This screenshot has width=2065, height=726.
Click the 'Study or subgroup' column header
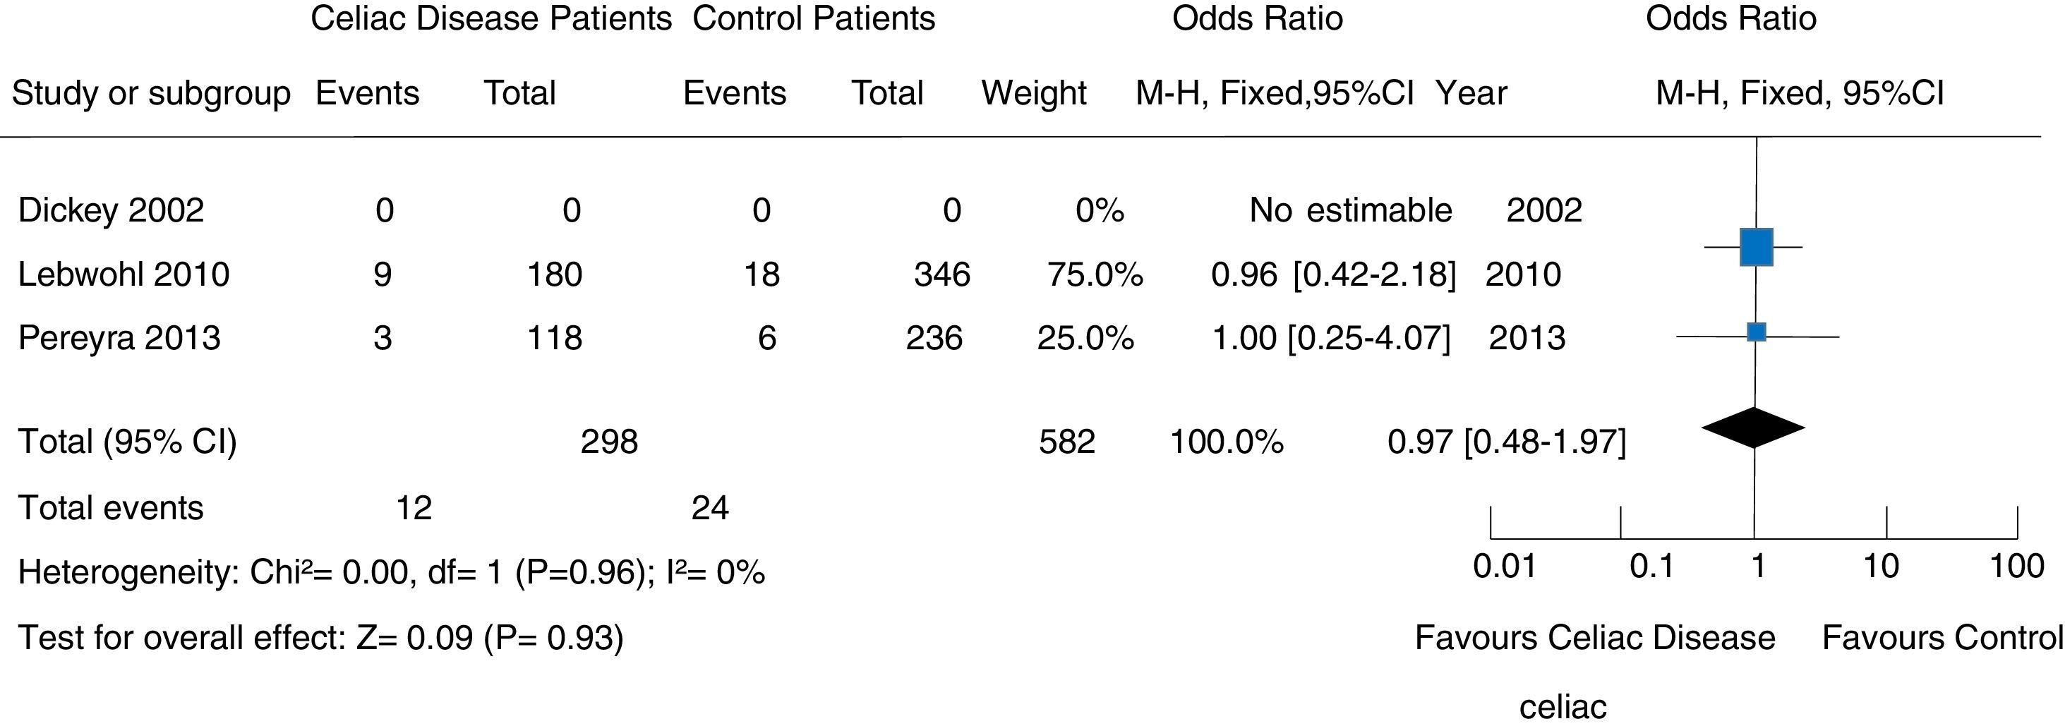[151, 94]
